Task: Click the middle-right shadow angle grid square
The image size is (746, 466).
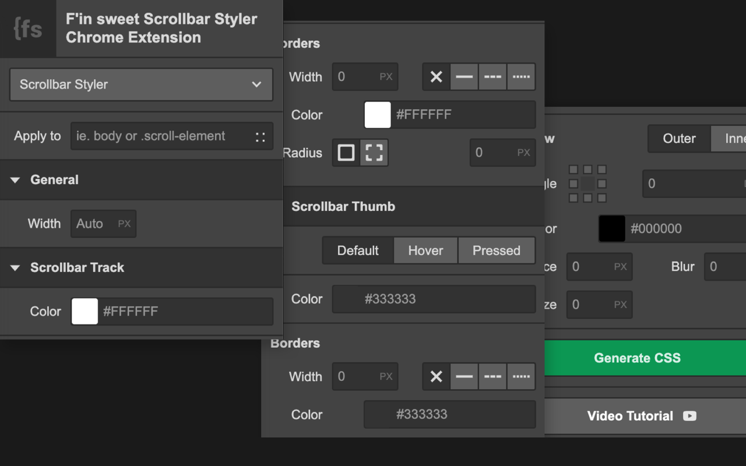Action: pos(602,184)
